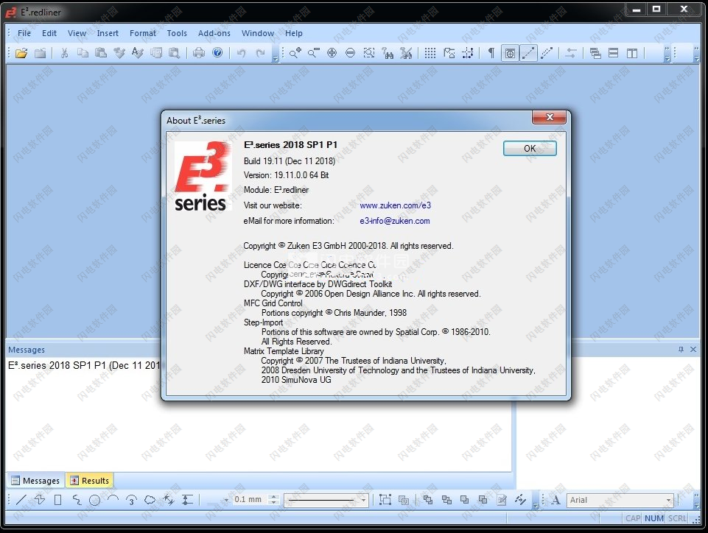Open the Window menu
This screenshot has height=533, width=708.
257,33
